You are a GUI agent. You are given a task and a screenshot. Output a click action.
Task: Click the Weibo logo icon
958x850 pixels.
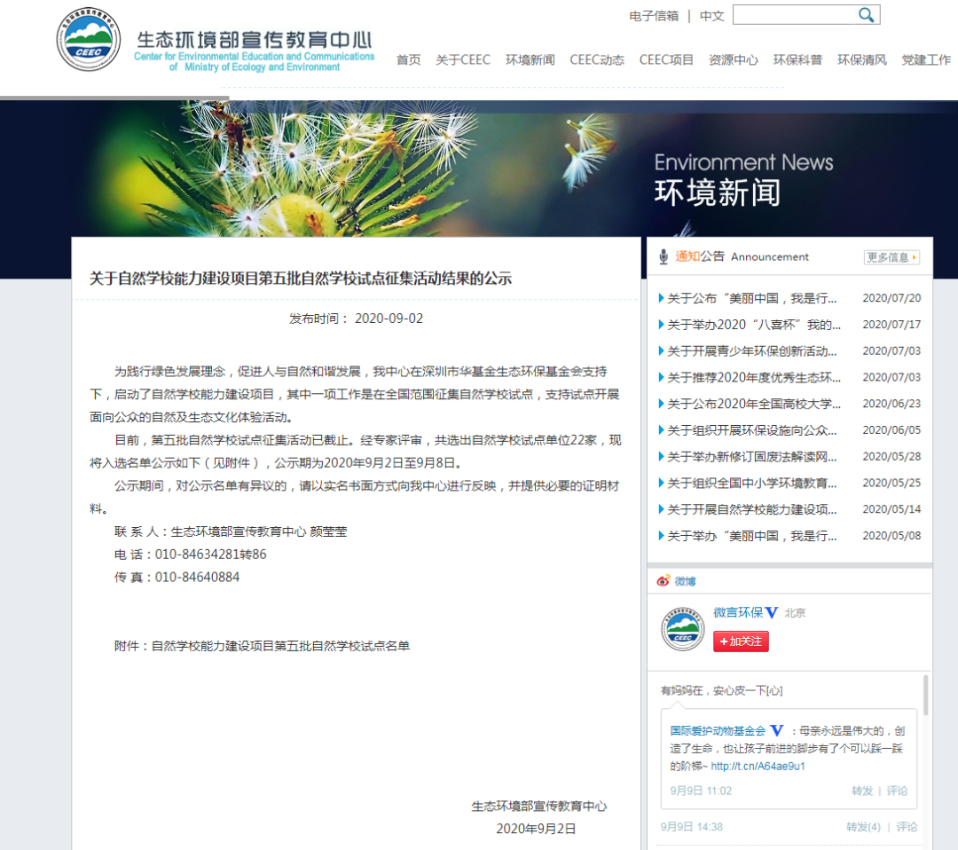click(663, 581)
